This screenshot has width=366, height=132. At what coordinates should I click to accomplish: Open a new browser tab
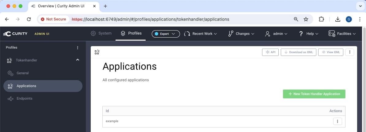tap(105, 6)
